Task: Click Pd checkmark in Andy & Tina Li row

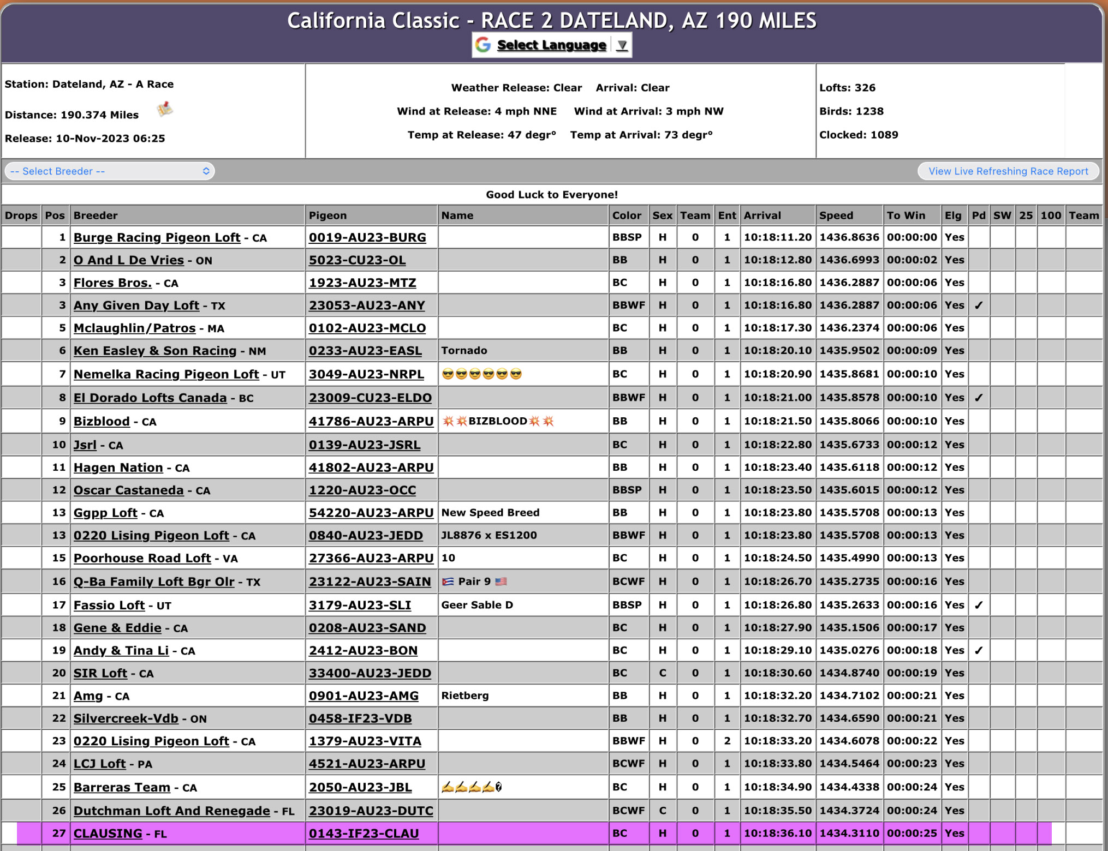Action: [978, 650]
